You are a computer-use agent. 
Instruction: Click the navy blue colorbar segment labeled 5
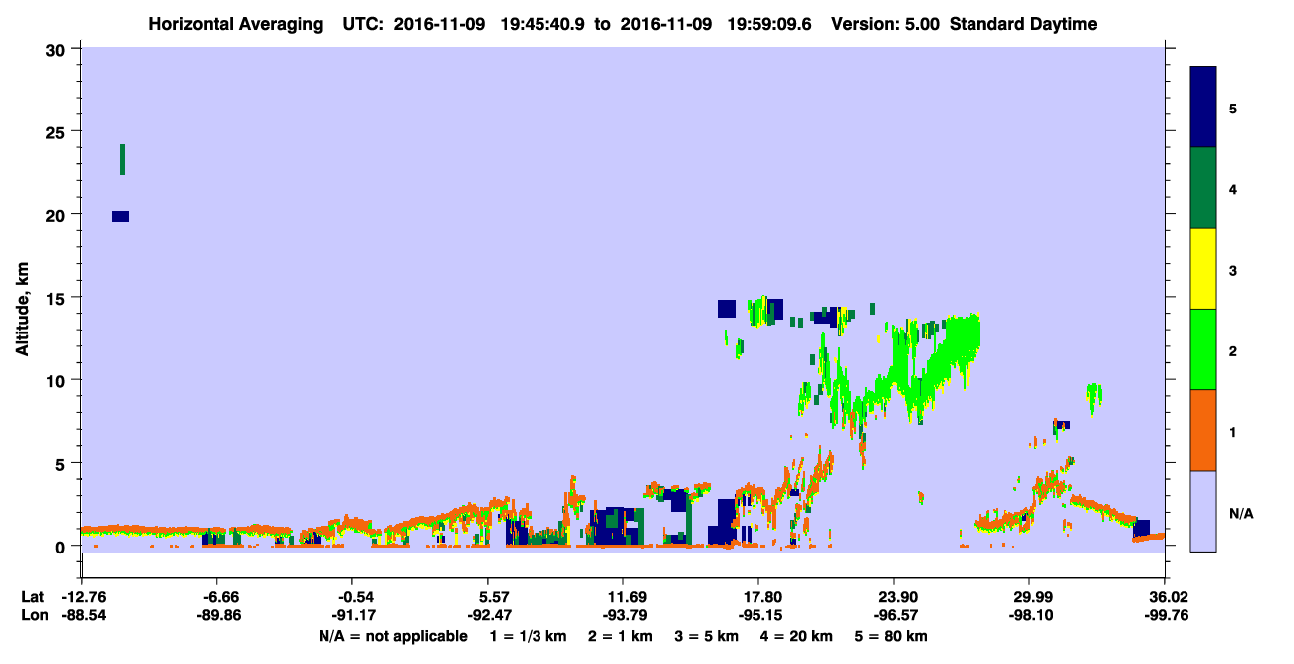point(1203,108)
